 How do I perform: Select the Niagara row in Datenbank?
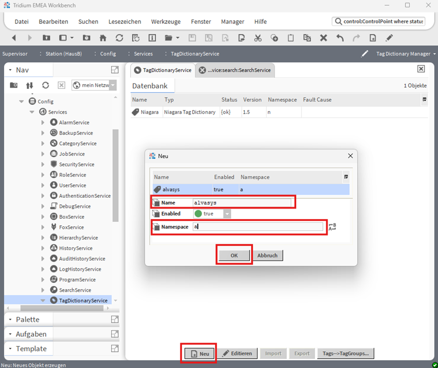pos(279,112)
